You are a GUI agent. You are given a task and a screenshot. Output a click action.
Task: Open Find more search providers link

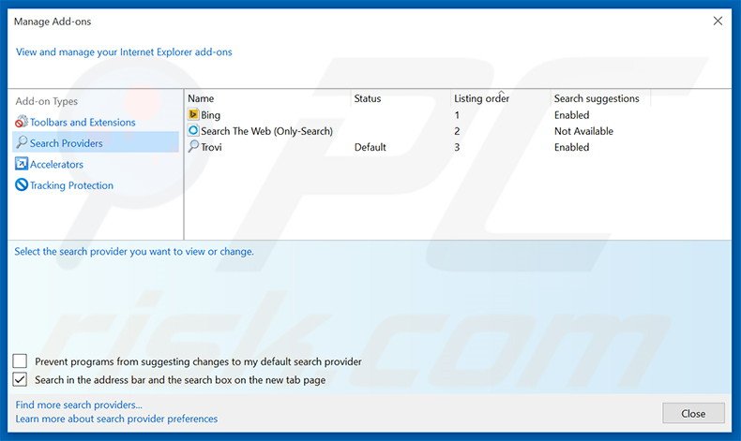click(79, 404)
